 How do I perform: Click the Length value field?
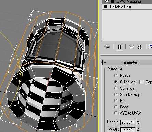[128, 122]
